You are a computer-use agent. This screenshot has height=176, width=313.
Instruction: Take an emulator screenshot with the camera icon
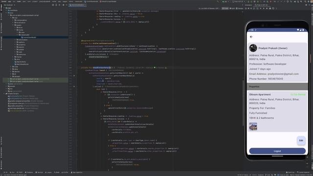click(x=270, y=9)
